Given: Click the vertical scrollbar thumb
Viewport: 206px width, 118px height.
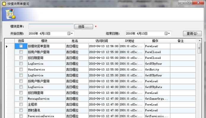Looking at the screenshot, I should tap(199, 48).
